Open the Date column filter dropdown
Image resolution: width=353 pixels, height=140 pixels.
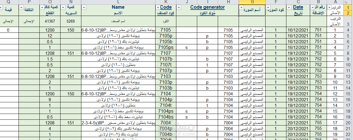tap(289, 8)
